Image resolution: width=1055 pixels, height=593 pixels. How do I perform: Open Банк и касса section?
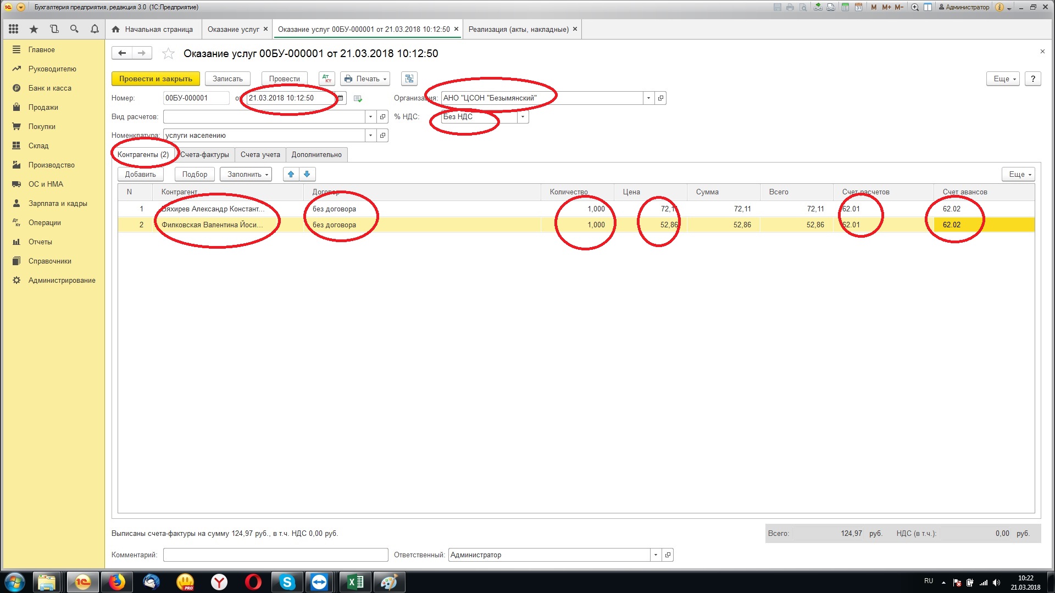coord(49,88)
